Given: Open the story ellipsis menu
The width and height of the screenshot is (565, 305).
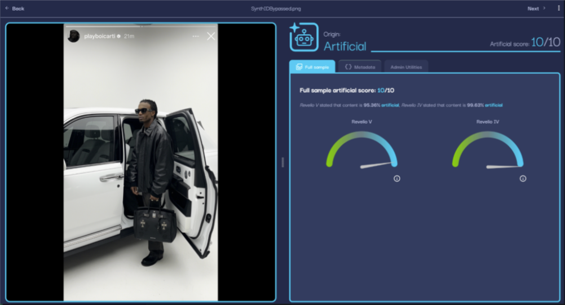Looking at the screenshot, I should (195, 37).
